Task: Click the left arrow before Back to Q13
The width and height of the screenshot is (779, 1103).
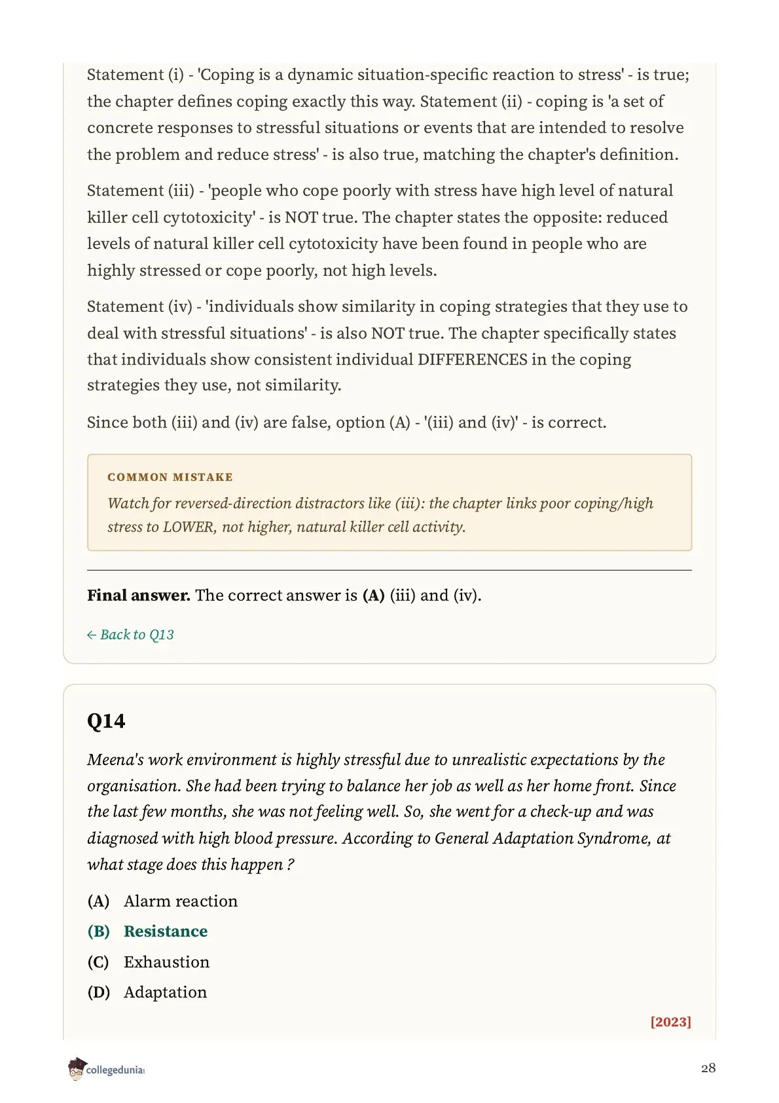Action: tap(92, 635)
